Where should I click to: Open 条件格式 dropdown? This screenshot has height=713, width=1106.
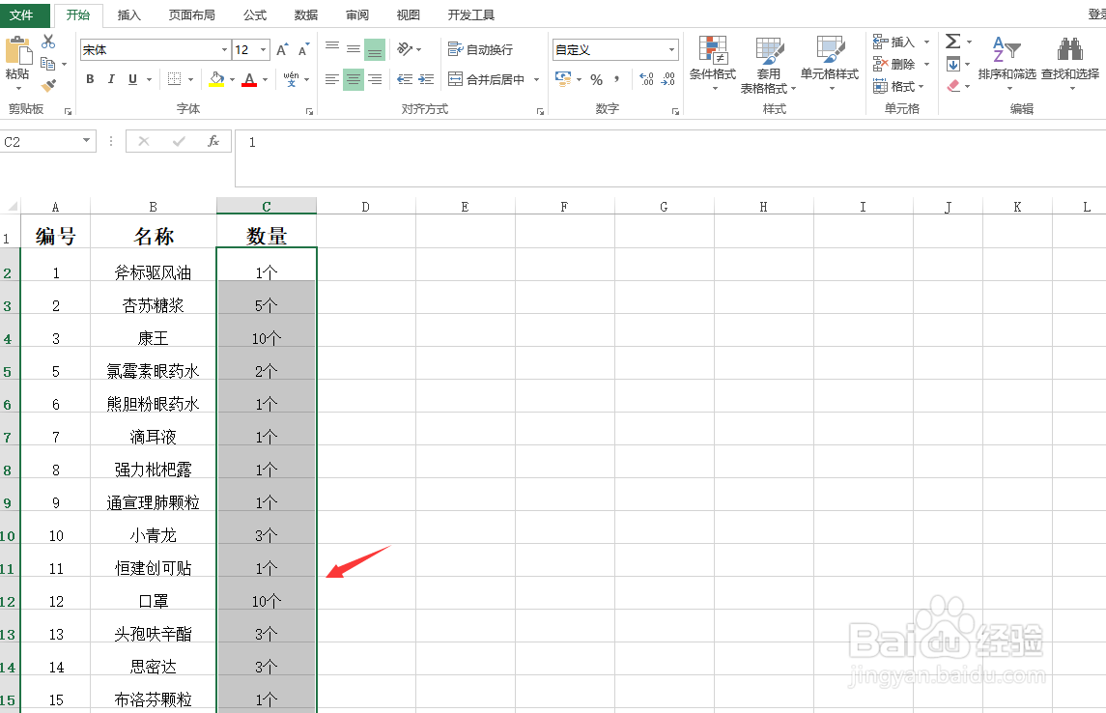tap(713, 64)
